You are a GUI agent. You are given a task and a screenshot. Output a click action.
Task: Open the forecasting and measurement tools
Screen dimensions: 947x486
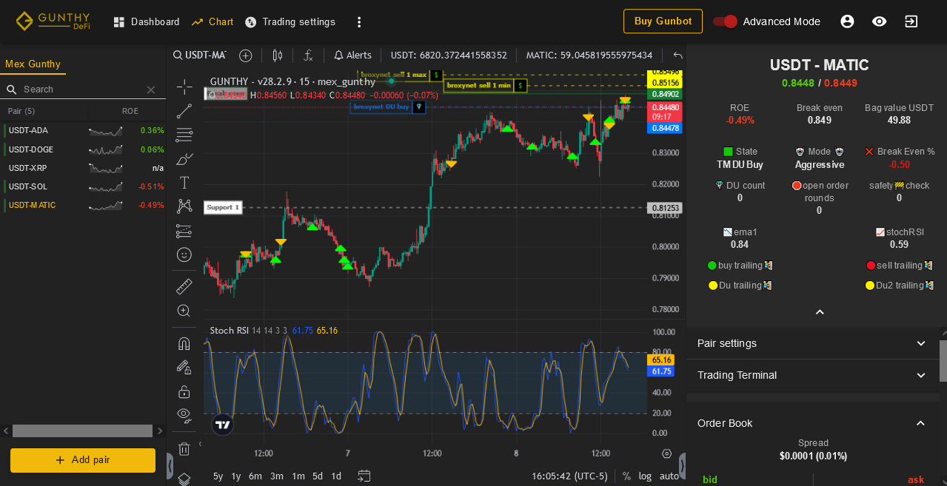click(x=184, y=231)
